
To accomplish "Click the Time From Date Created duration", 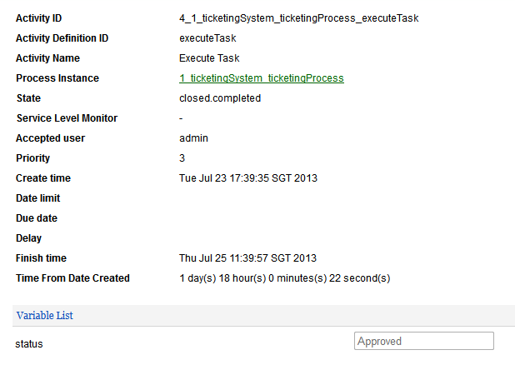I will (x=284, y=278).
